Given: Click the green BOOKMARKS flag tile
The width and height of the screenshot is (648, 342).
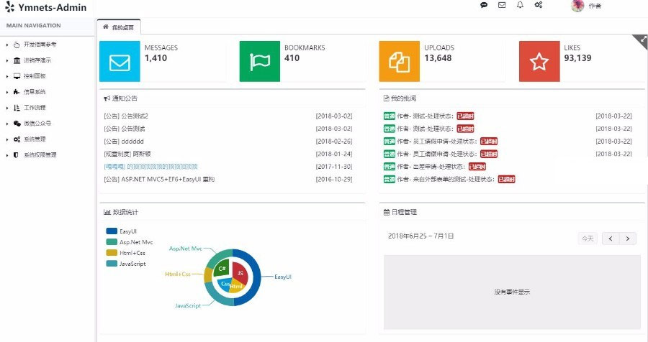Looking at the screenshot, I should pyautogui.click(x=259, y=62).
